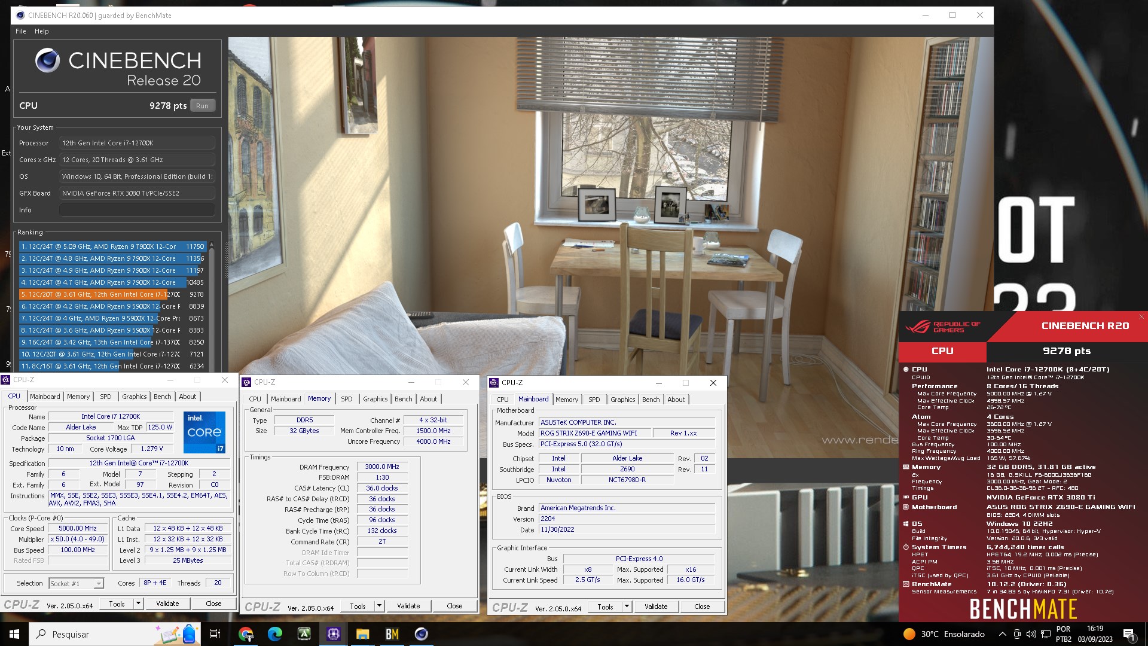Click the middle CPU-Z window title icon
1148x646 pixels.
tap(246, 382)
